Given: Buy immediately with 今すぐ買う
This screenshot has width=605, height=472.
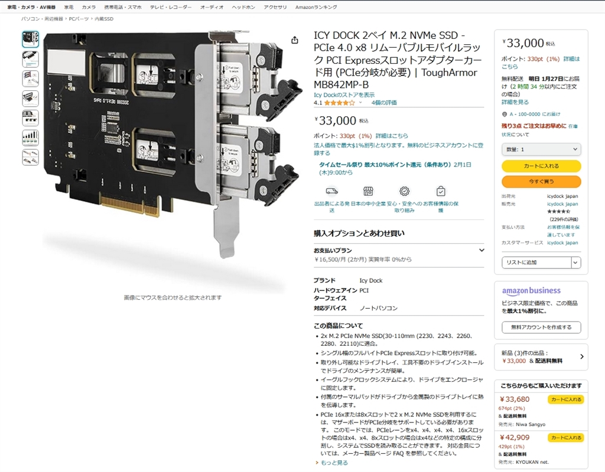Looking at the screenshot, I should 541,182.
